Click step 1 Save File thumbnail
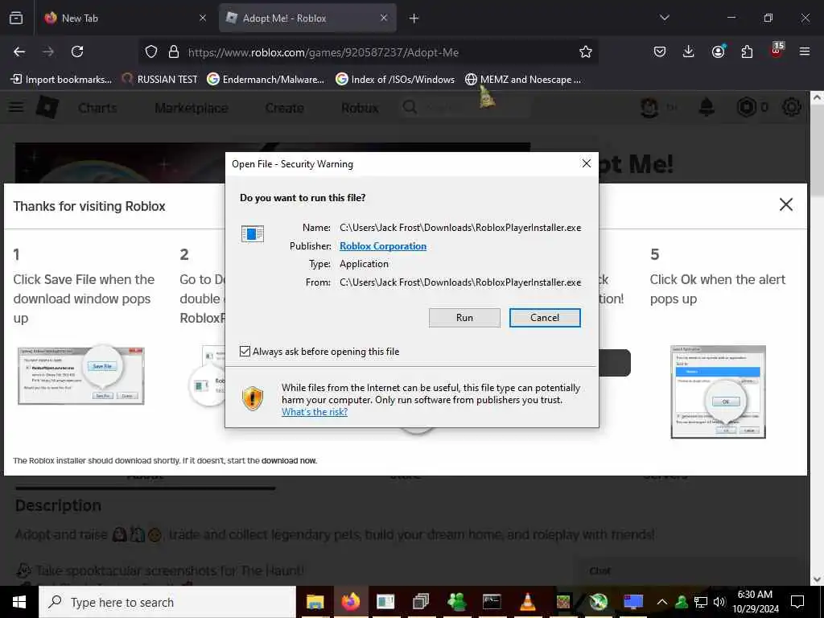The image size is (824, 618). (81, 376)
